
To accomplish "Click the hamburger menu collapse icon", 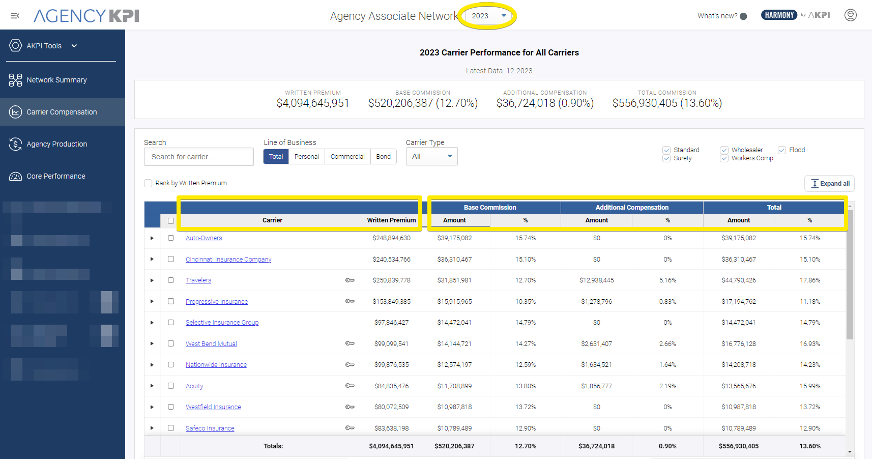I will [x=15, y=16].
